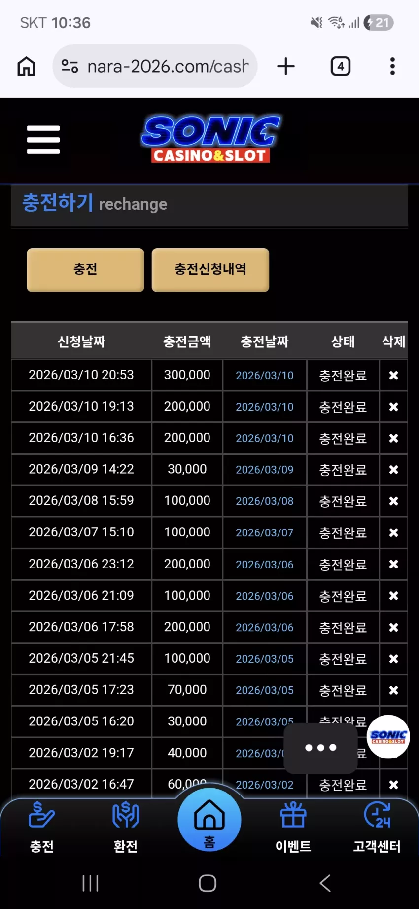Image resolution: width=419 pixels, height=909 pixels.
Task: Delete the 2026/03/10 20:53 record
Action: click(393, 376)
